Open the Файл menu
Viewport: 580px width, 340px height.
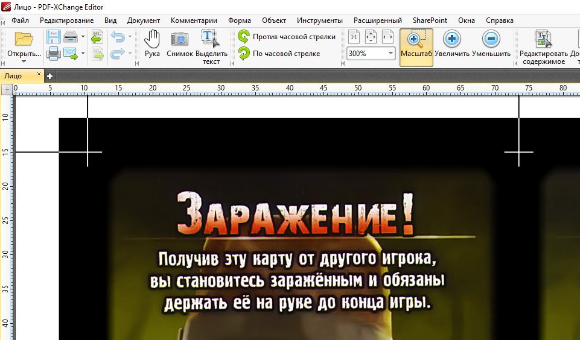(x=20, y=20)
